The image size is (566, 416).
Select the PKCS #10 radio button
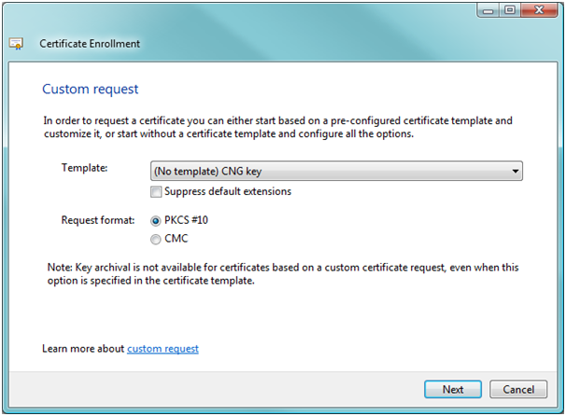(x=156, y=221)
